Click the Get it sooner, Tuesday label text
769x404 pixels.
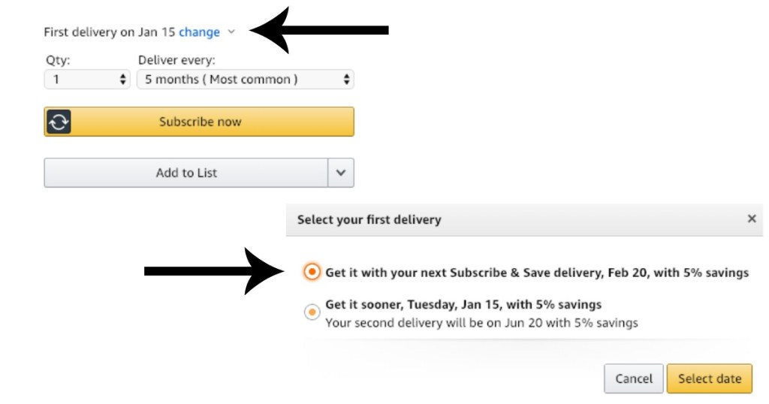click(x=463, y=304)
